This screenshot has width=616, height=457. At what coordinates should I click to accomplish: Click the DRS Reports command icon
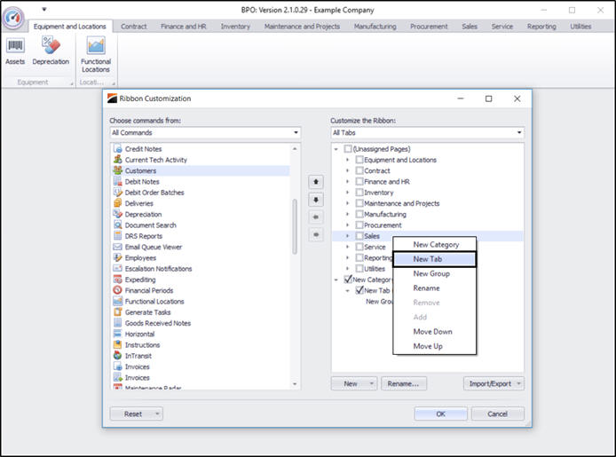(x=117, y=236)
